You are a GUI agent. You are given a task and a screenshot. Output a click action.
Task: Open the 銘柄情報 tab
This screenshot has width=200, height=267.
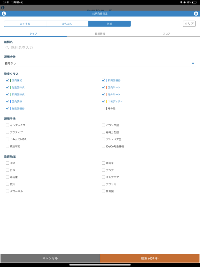tap(100, 33)
